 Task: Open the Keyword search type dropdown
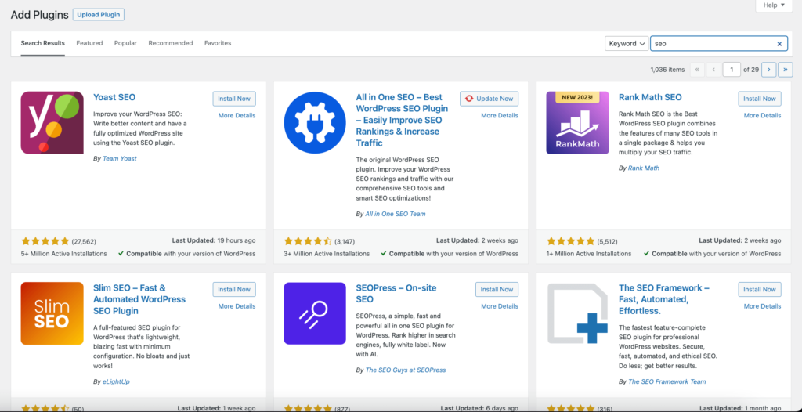pyautogui.click(x=627, y=44)
